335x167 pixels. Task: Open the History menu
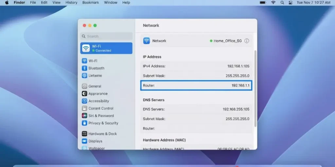pos(71,3)
